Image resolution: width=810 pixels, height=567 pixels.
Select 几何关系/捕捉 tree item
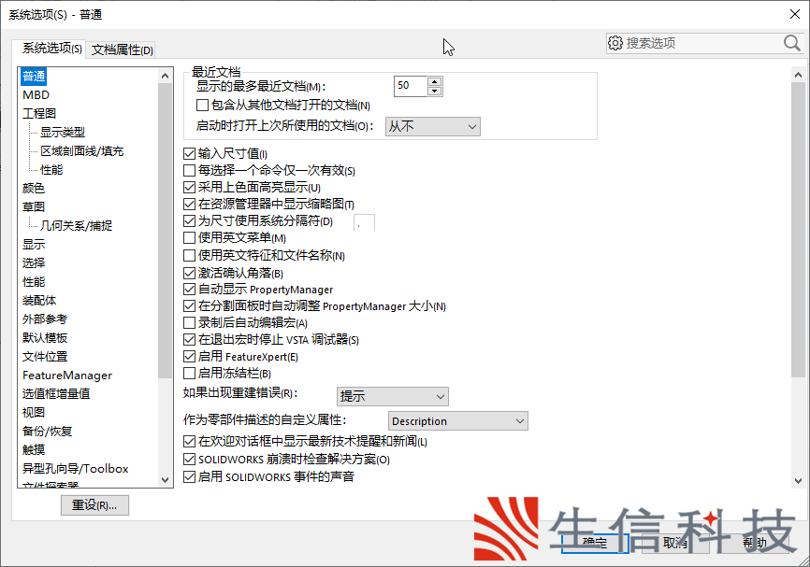click(x=77, y=225)
